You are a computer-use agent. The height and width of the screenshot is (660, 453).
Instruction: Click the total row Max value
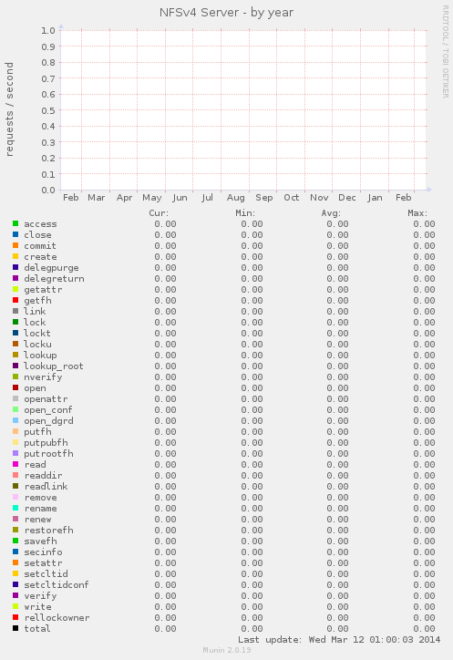point(424,629)
